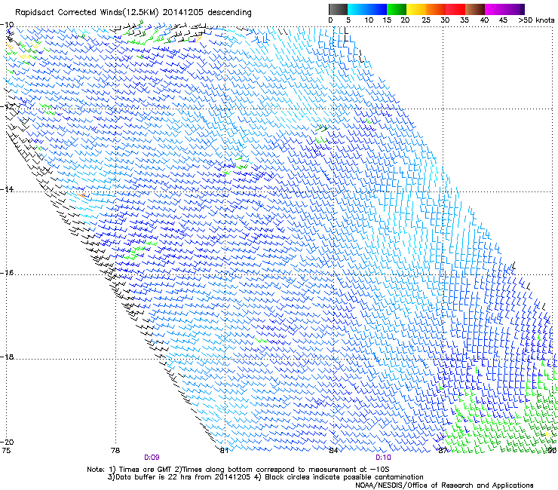This screenshot has width=558, height=490.
Task: Click the legend tick label '40'
Action: tap(484, 20)
